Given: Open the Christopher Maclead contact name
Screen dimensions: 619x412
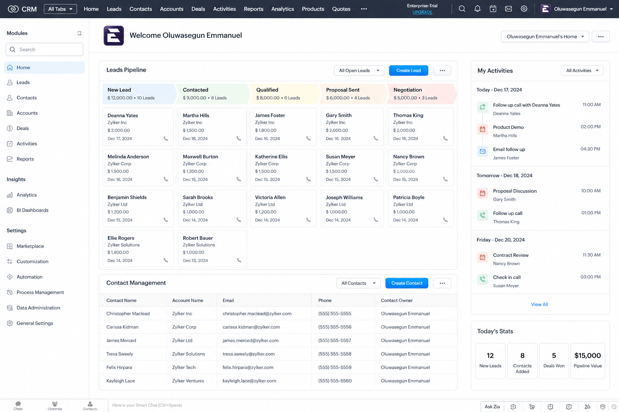Looking at the screenshot, I should pos(128,314).
